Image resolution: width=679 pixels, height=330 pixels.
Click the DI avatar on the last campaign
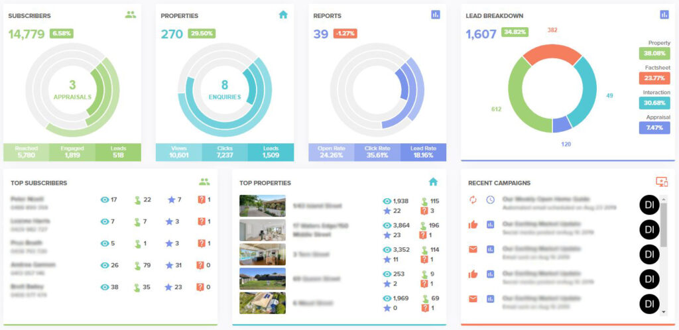649,303
